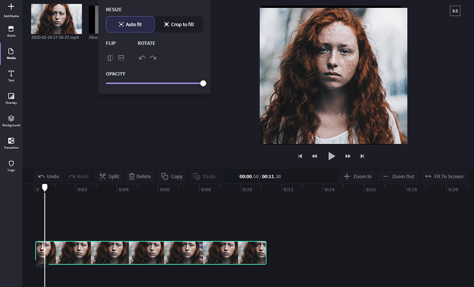Flip the clip vertically
Image resolution: width=474 pixels, height=287 pixels.
(121, 58)
